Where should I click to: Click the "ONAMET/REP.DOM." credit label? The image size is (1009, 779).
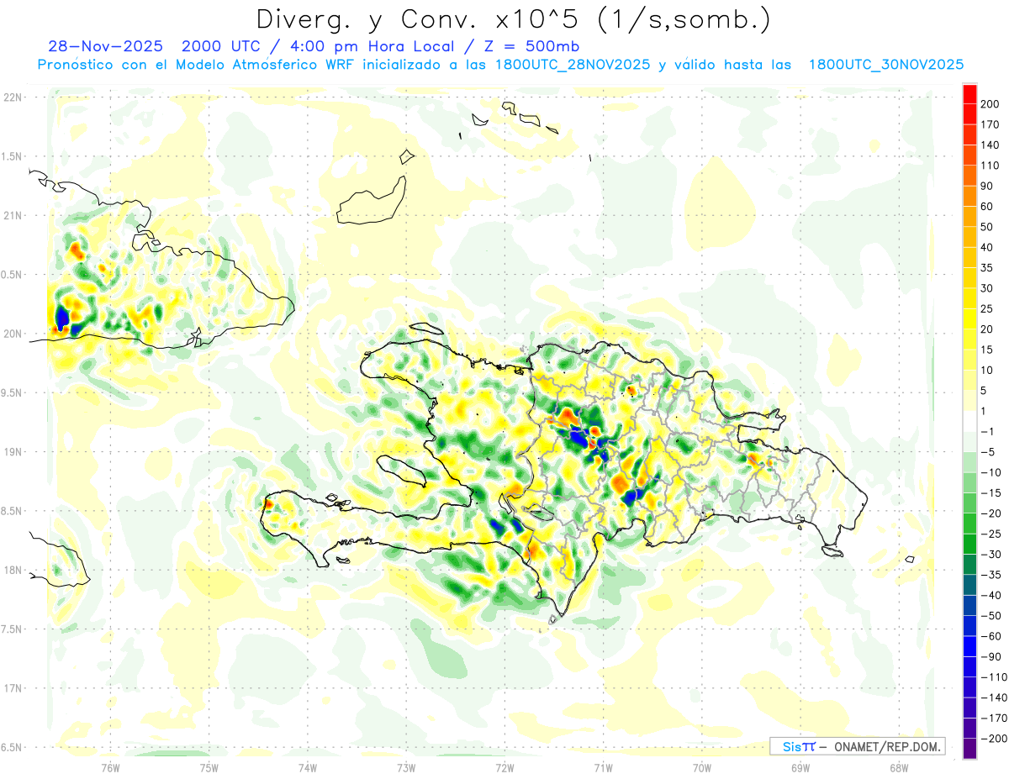click(x=886, y=746)
